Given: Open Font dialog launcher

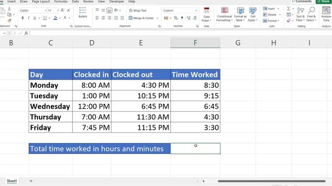Looking at the screenshot, I should tap(71, 26).
